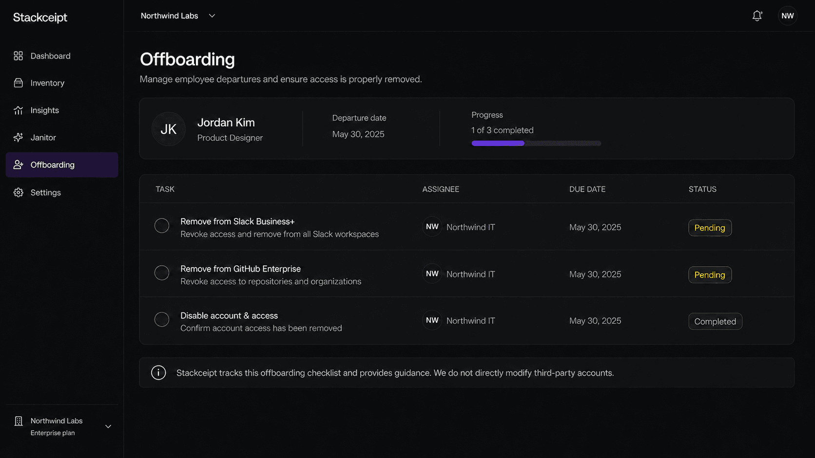
Task: Click the NW avatar in the GitHub Enterprise row
Action: click(x=432, y=274)
